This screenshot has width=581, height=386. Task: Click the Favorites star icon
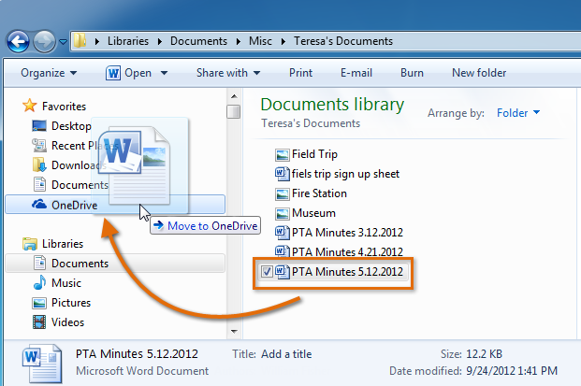point(30,106)
